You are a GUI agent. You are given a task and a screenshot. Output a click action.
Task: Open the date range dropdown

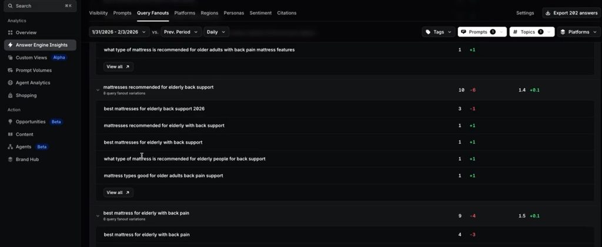119,32
